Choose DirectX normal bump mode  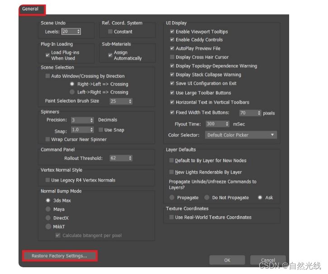(48, 218)
